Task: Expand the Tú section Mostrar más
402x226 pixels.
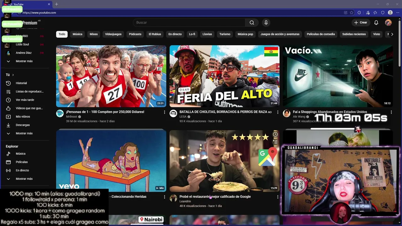Action: pos(24,133)
